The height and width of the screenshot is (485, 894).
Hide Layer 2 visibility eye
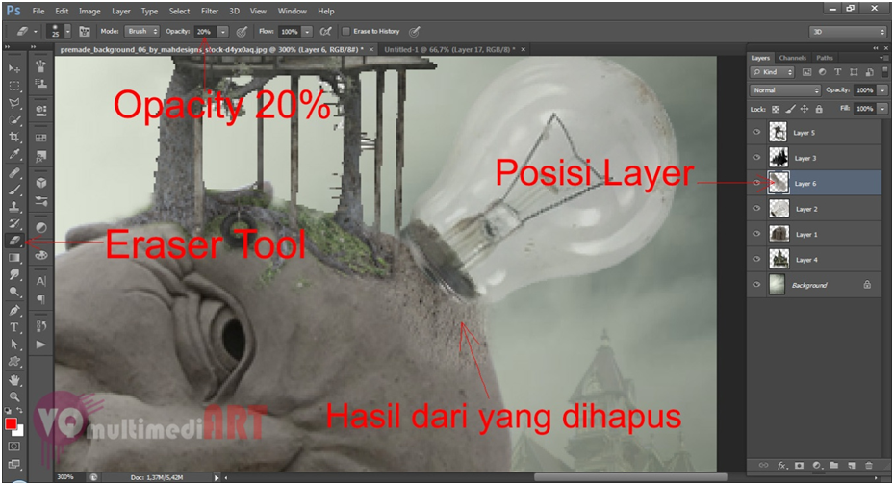point(756,209)
